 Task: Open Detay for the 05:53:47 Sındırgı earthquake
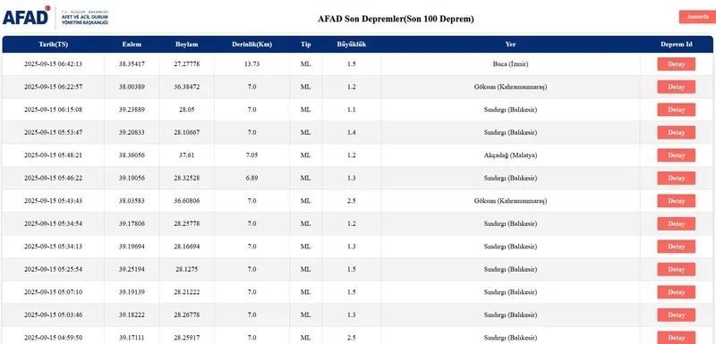point(677,132)
